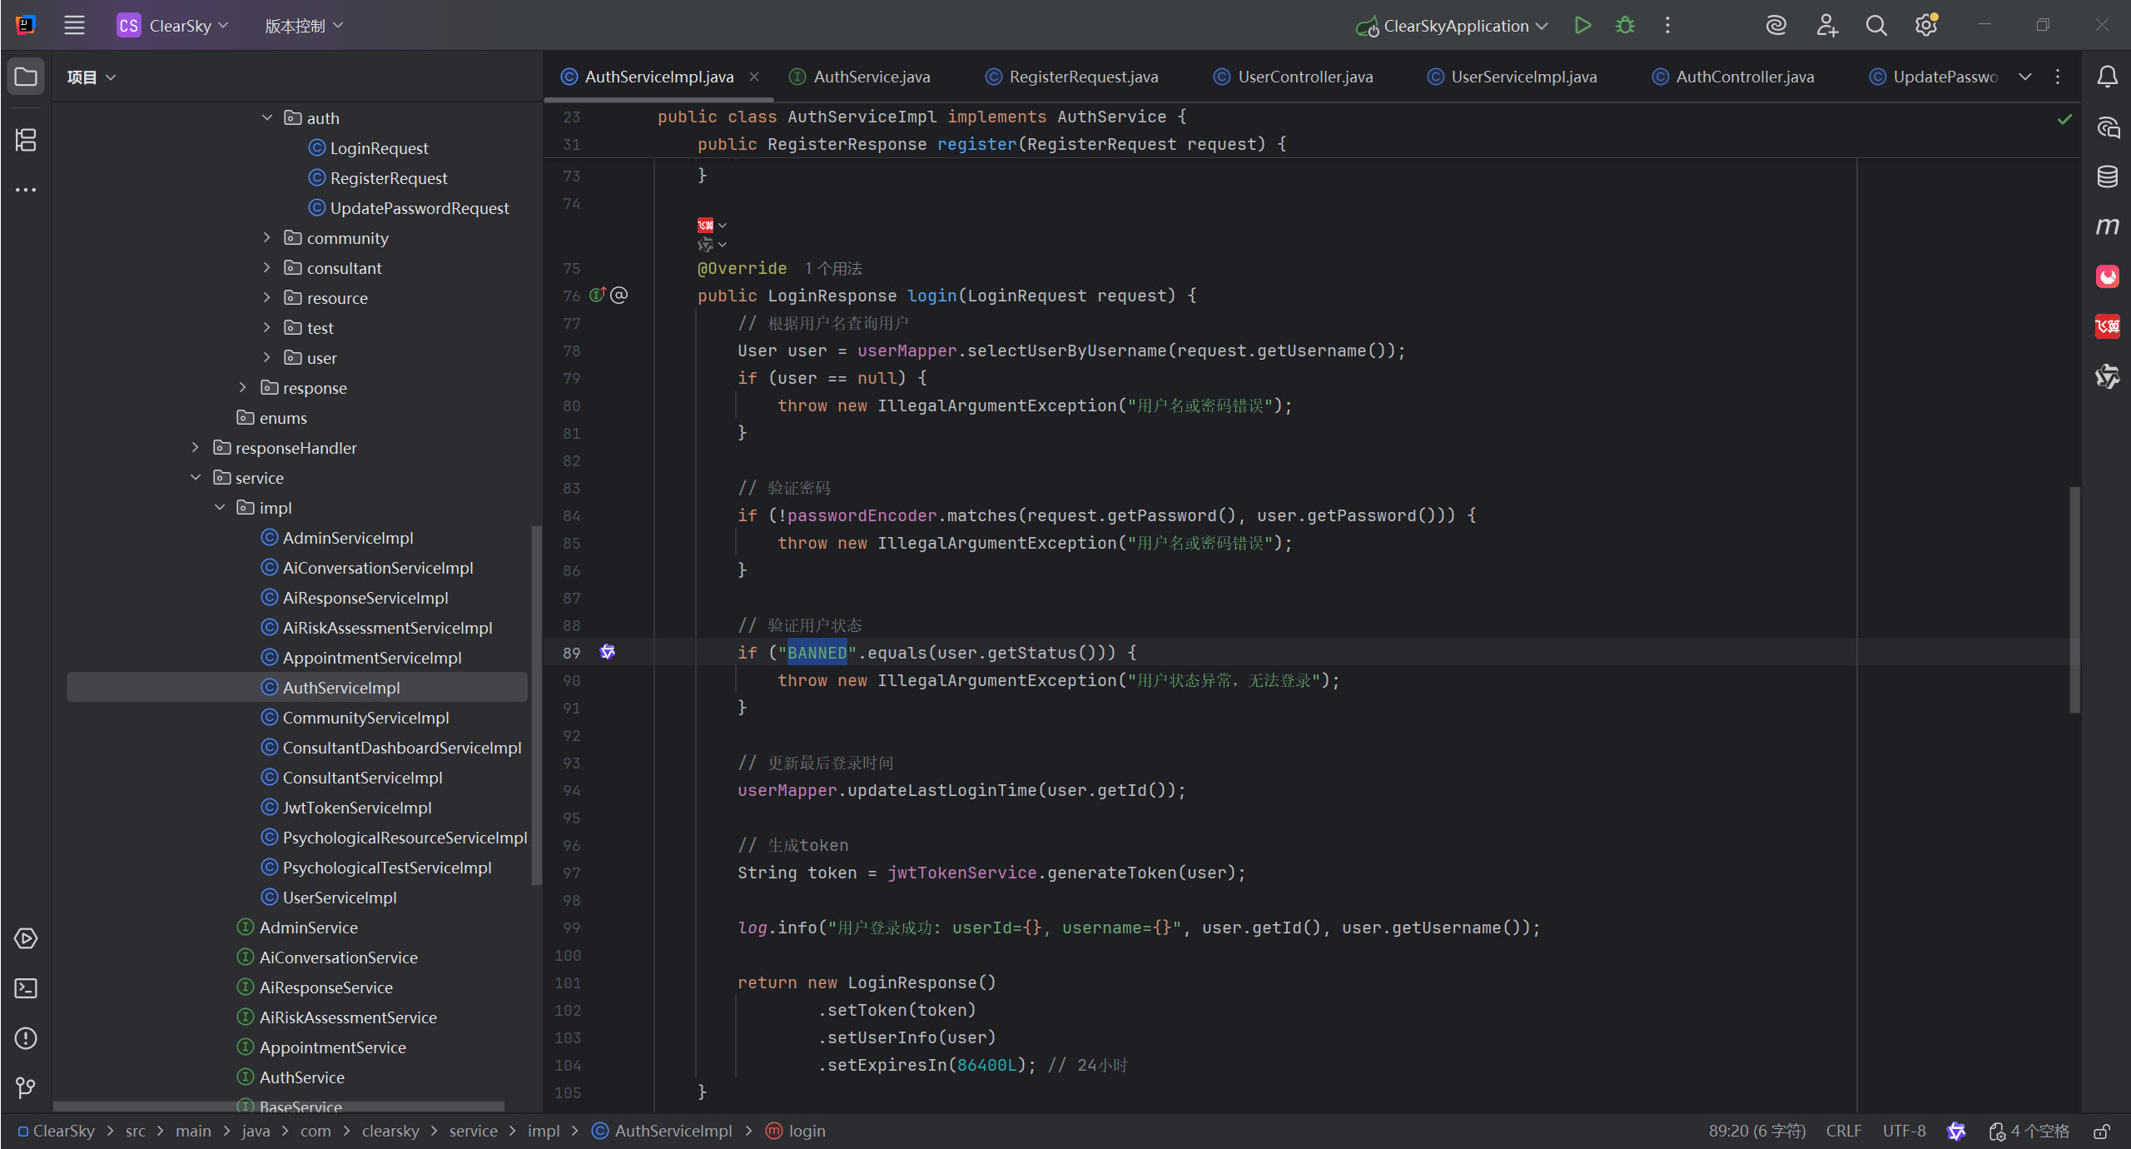Click the CRLF line separator setting
This screenshot has height=1149, width=2131.
click(1843, 1132)
